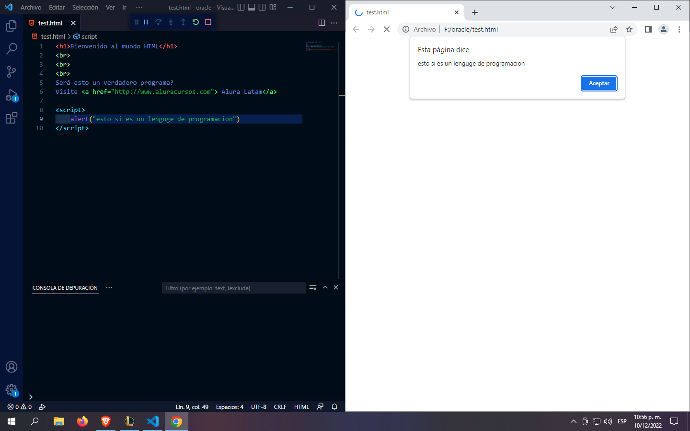Open the Archivo menu in VS Code
The image size is (690, 431).
pyautogui.click(x=31, y=7)
